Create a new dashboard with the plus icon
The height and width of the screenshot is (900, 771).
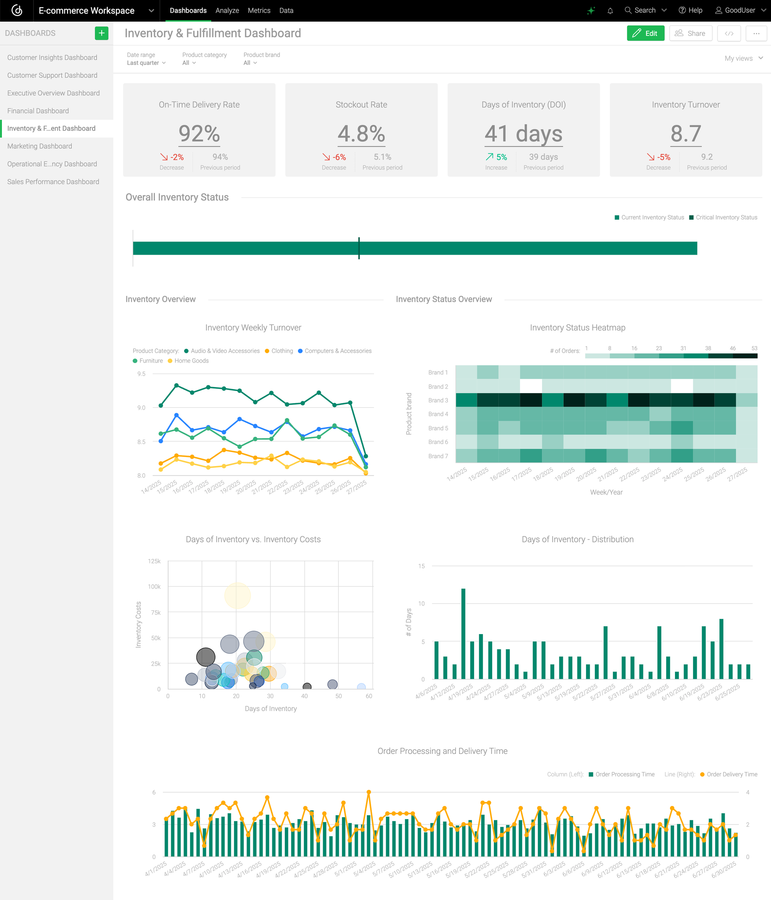coord(101,33)
